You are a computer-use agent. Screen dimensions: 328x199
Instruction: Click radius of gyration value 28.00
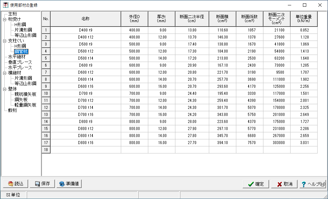click(192, 122)
